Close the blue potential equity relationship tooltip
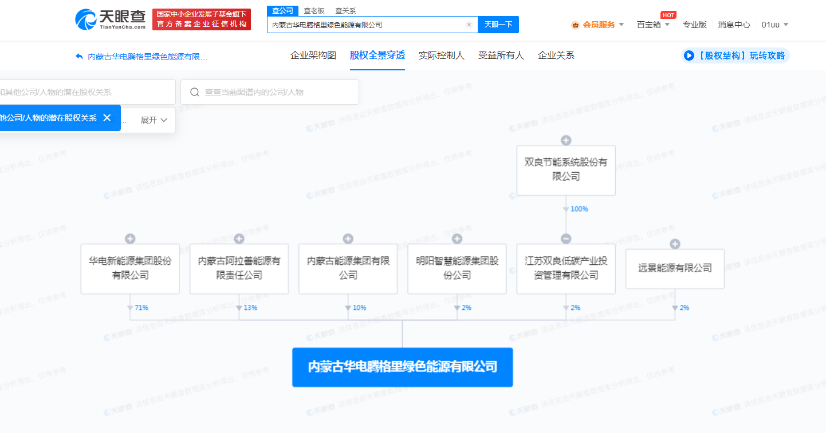The width and height of the screenshot is (826, 433). click(107, 118)
